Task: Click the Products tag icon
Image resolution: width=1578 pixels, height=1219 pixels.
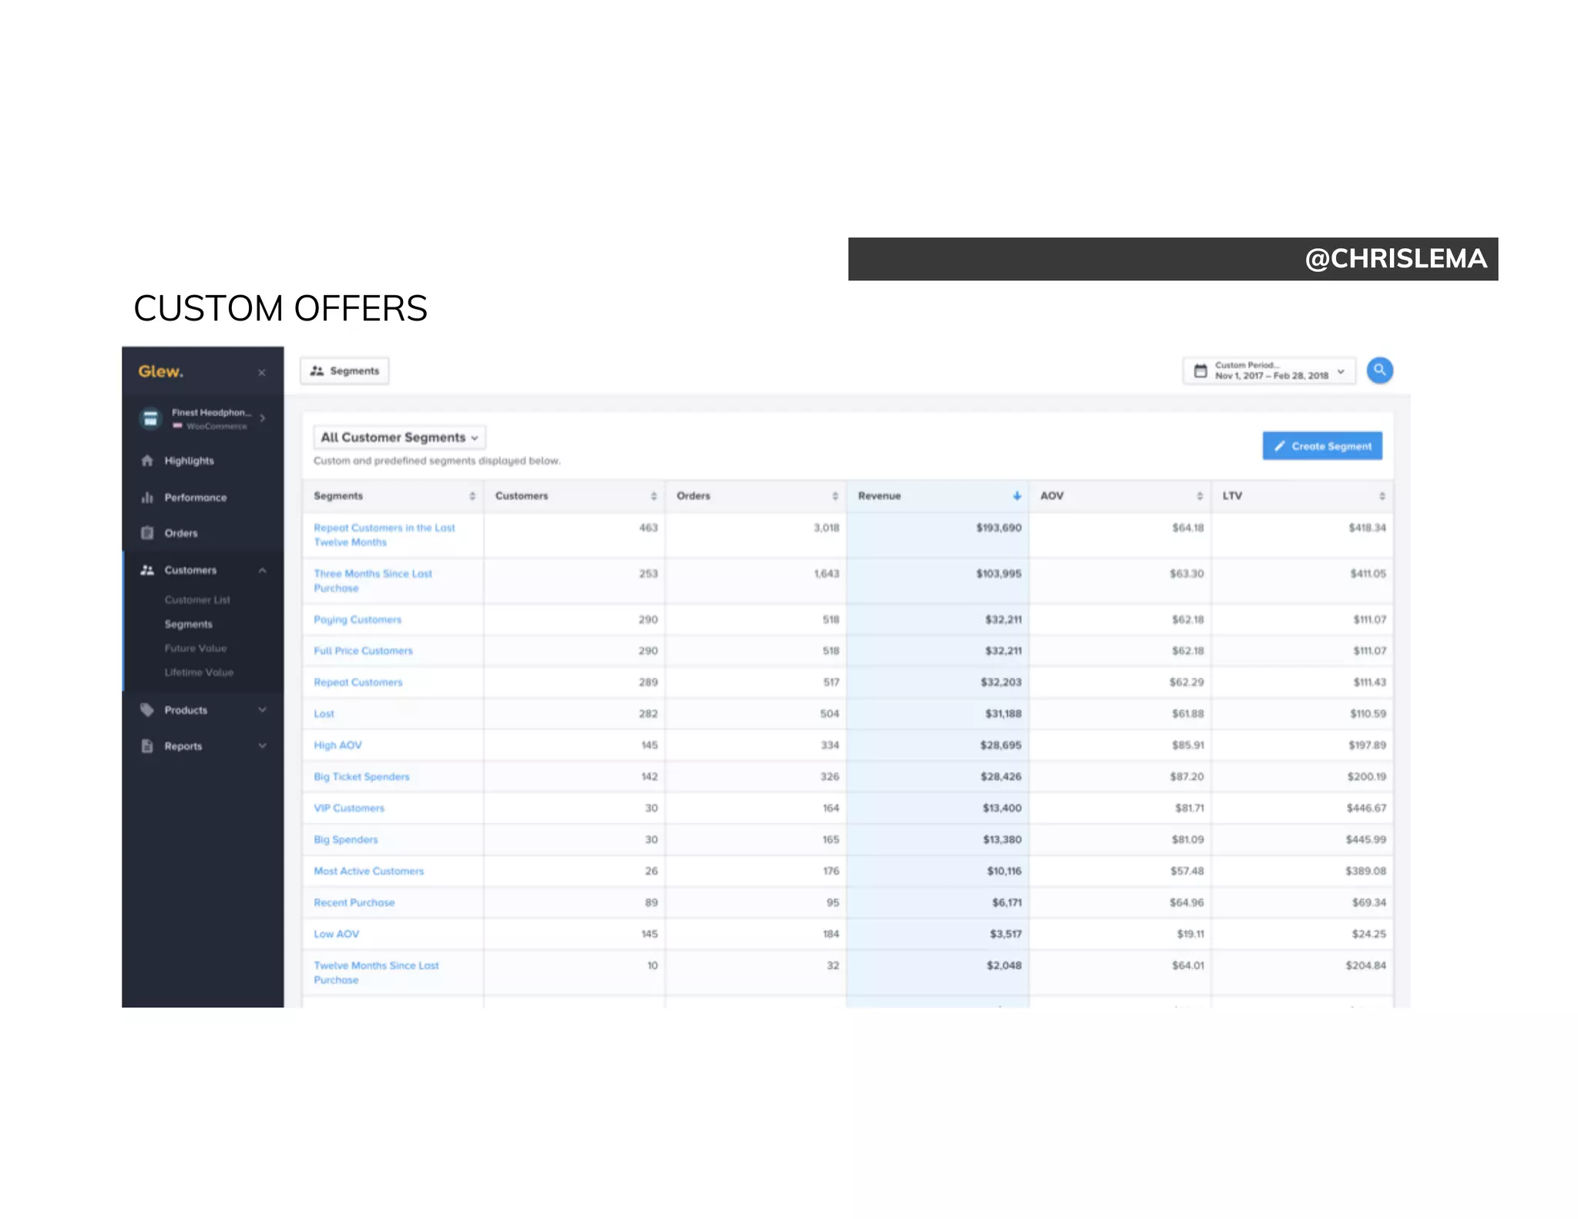Action: (147, 710)
